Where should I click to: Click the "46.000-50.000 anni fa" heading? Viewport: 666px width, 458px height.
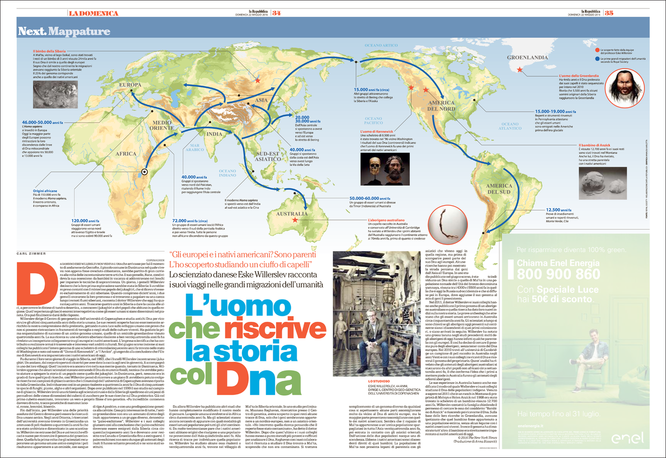click(42, 122)
